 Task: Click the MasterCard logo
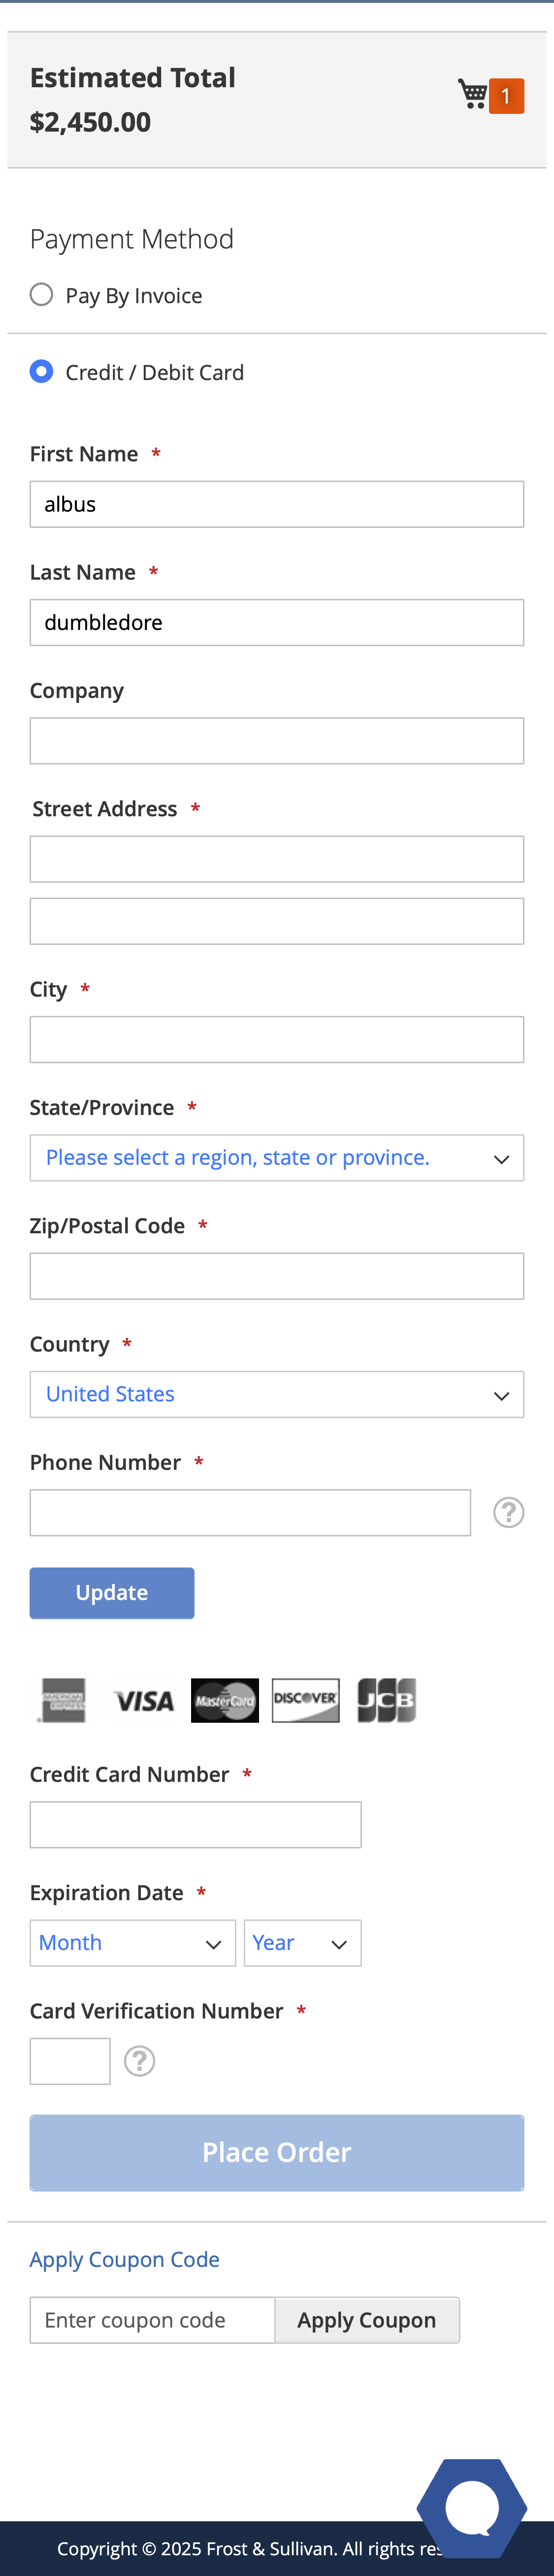[x=225, y=1700]
